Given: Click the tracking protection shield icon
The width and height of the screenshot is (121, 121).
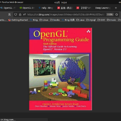Looking at the screenshot, I should 16,14.
